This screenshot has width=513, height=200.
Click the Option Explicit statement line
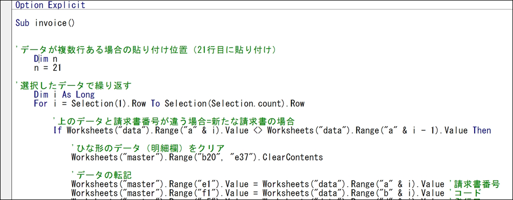(50, 5)
